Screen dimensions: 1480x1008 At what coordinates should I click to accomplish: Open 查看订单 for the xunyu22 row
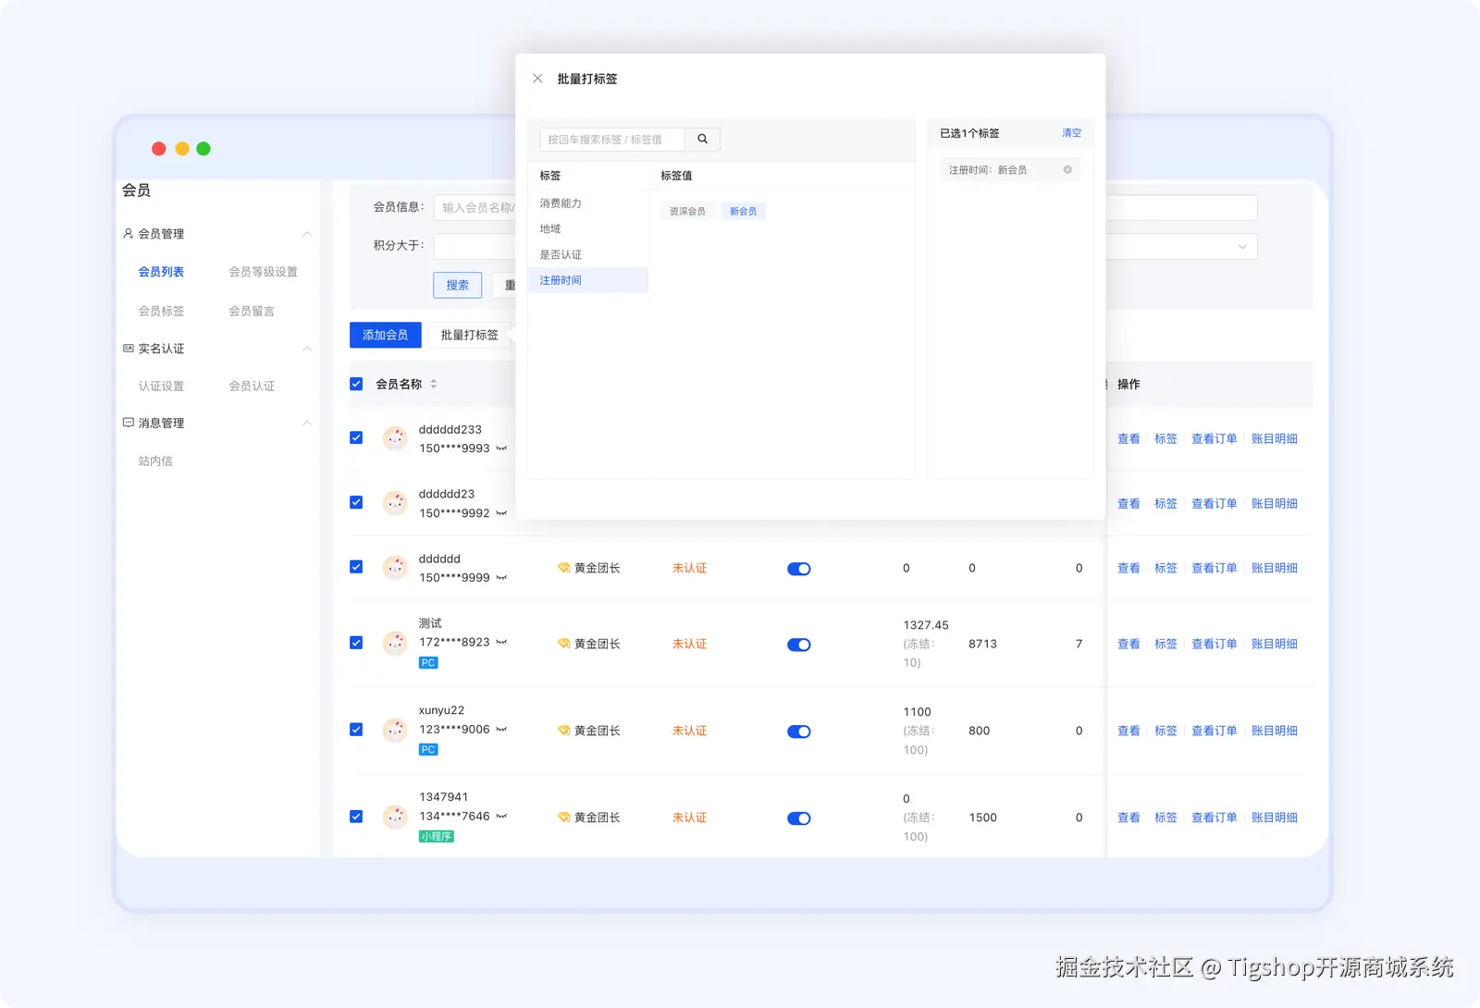point(1214,731)
